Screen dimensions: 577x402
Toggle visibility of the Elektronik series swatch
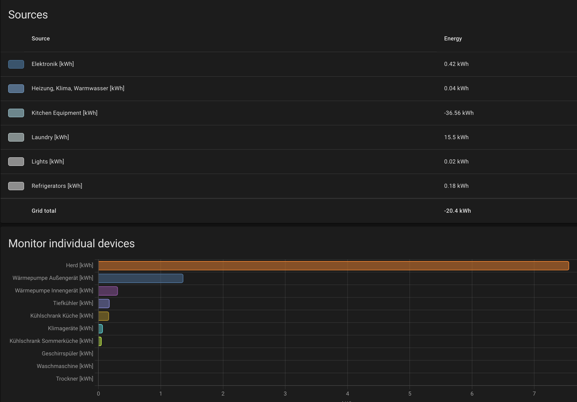tap(16, 64)
